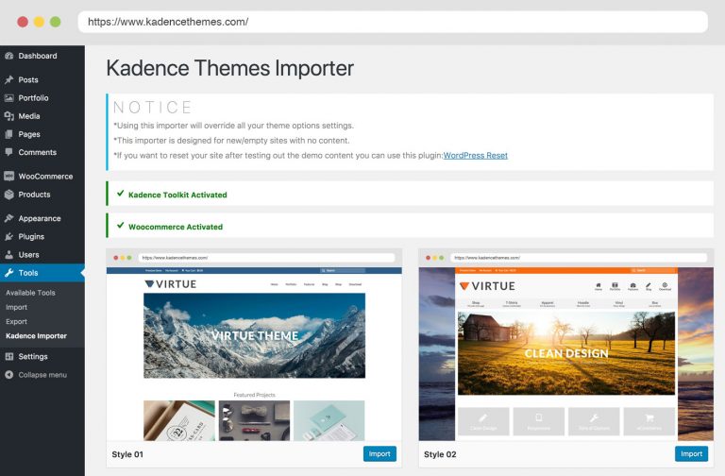Click the Users person icon

coord(8,254)
